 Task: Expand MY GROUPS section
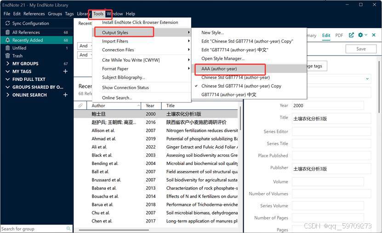point(7,63)
